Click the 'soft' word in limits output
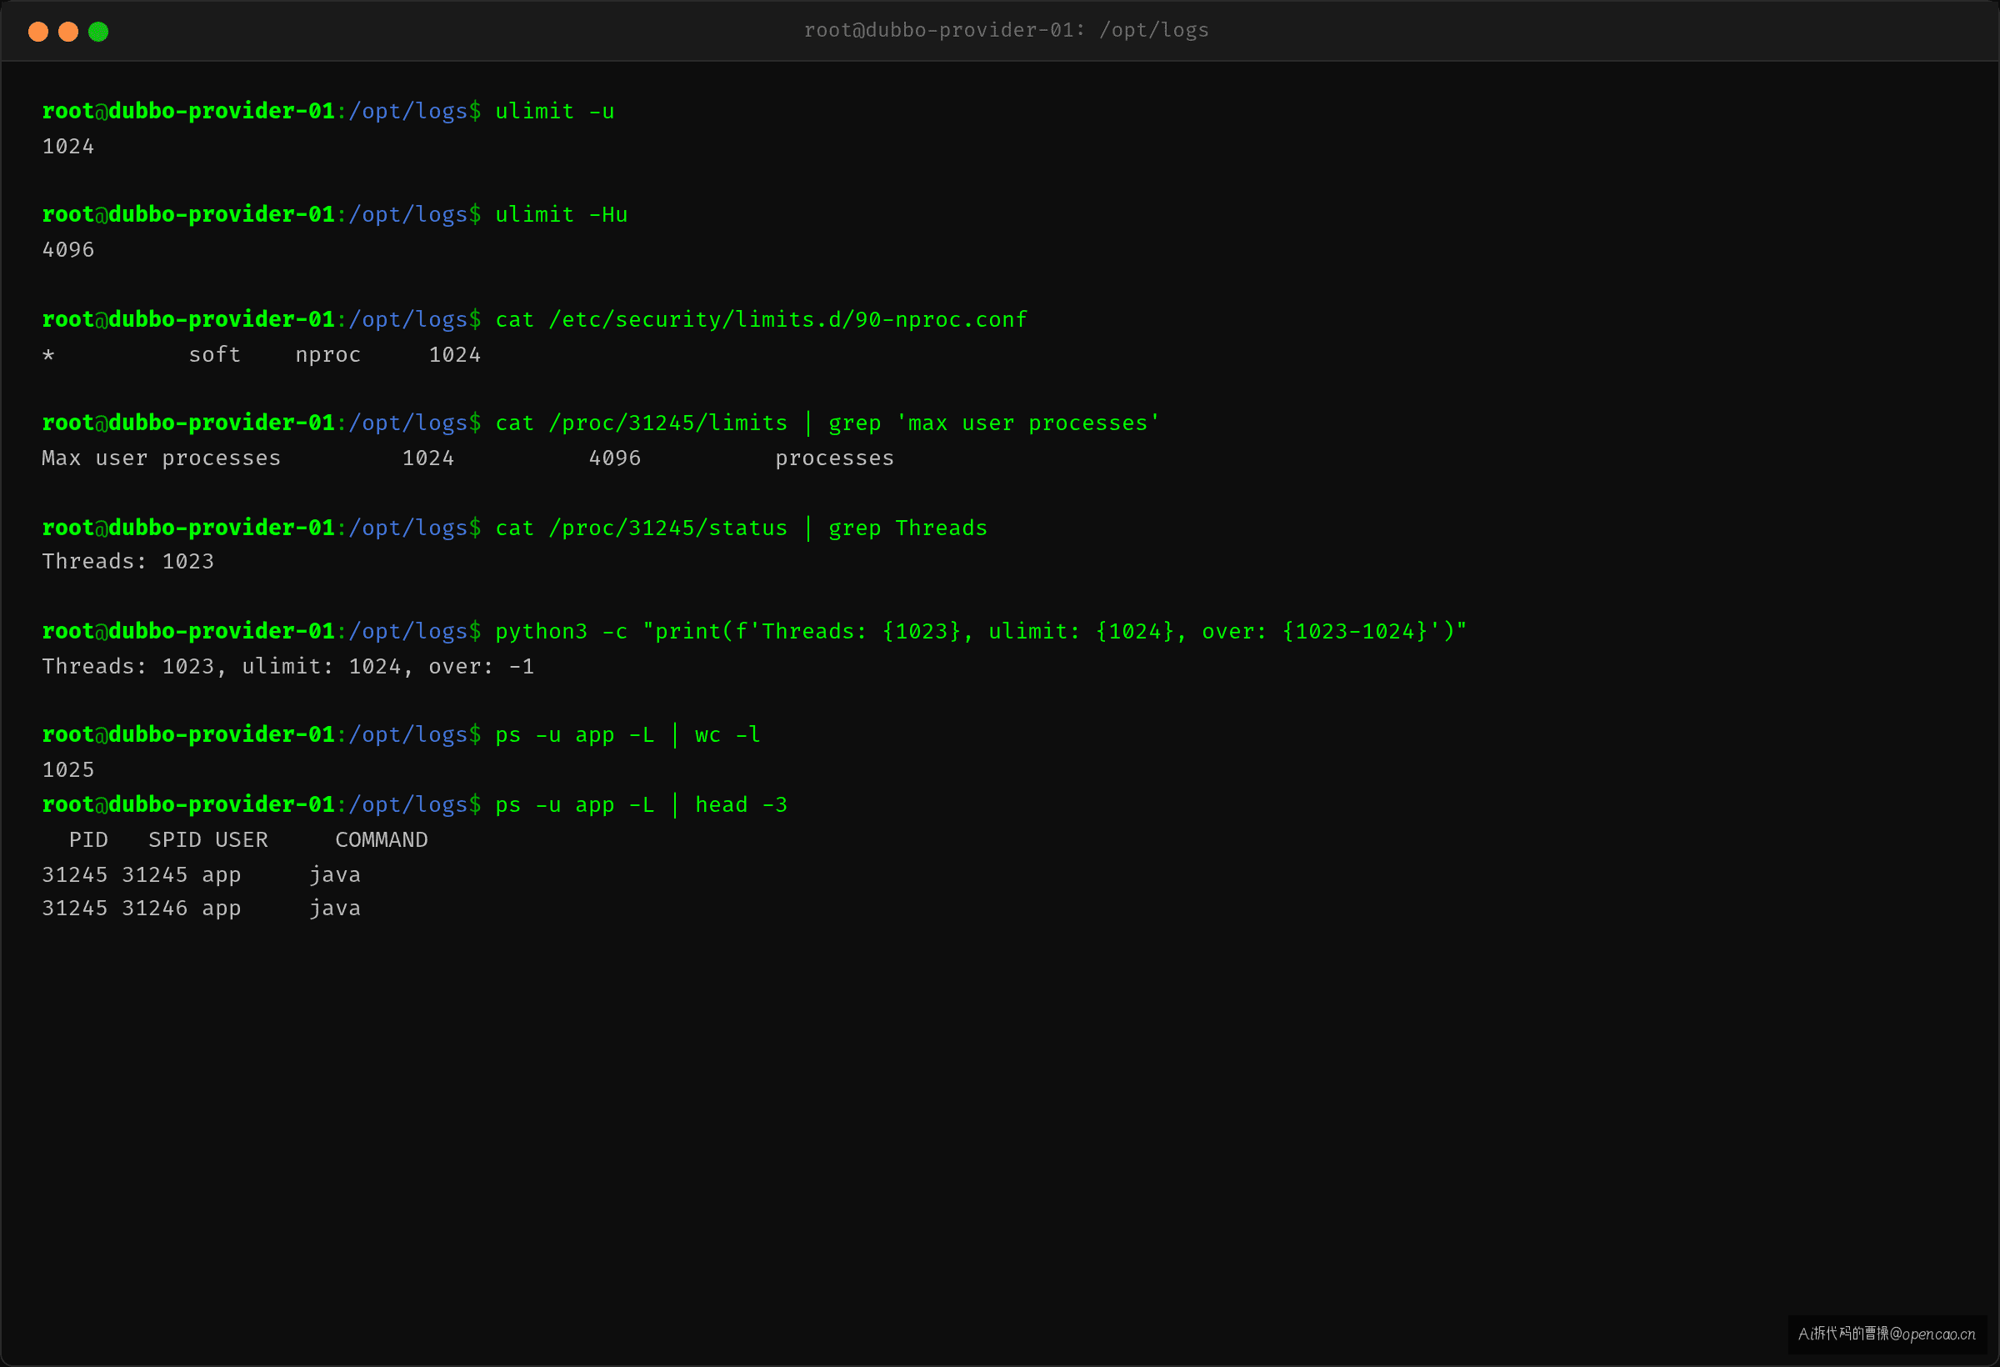 [214, 354]
